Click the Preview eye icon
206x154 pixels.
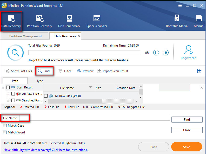click(79, 71)
